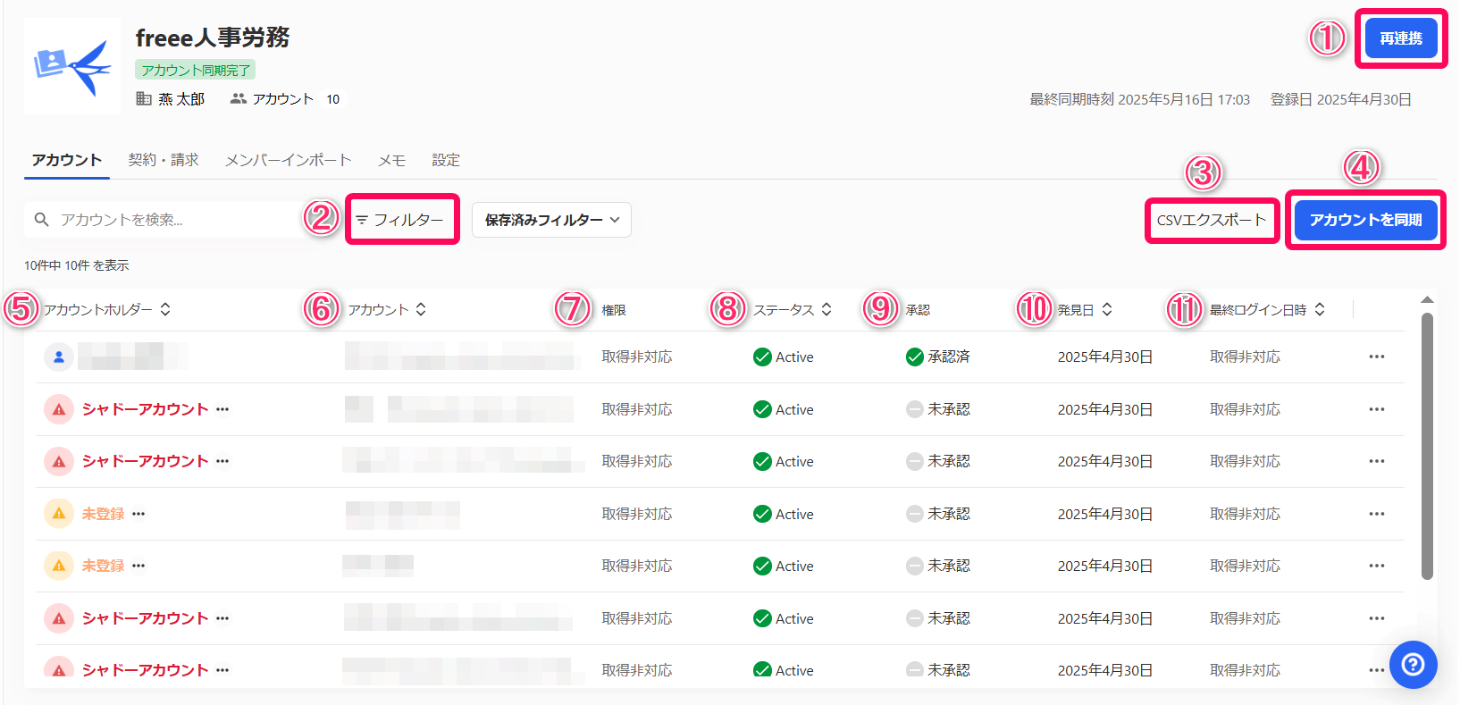Click the 承認 column header
This screenshot has height=705, width=1460.
pos(918,310)
